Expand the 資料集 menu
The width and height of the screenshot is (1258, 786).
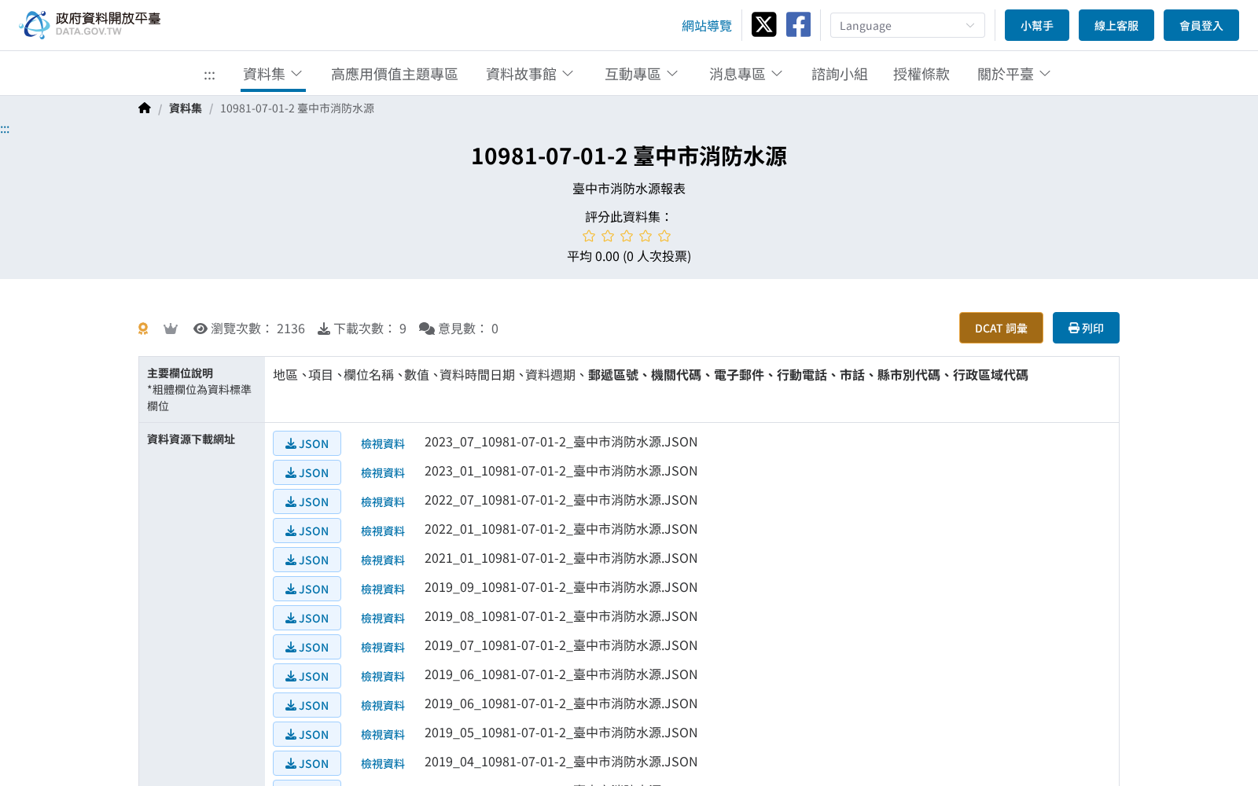273,74
